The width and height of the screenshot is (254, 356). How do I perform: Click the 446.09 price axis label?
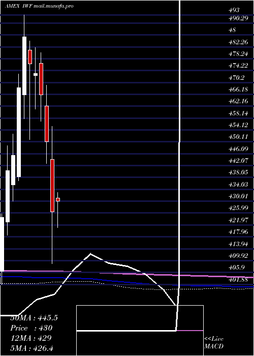[238, 149]
